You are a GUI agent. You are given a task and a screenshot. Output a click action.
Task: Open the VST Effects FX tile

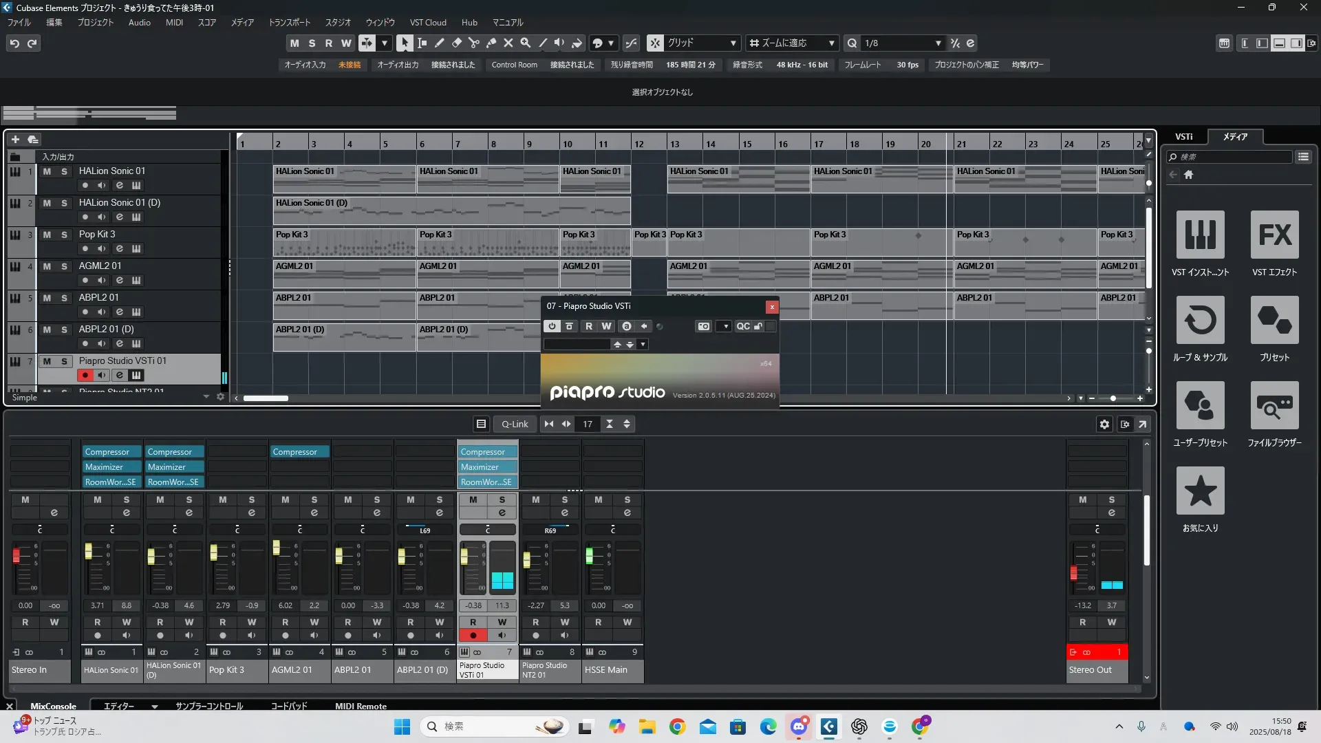pyautogui.click(x=1274, y=235)
